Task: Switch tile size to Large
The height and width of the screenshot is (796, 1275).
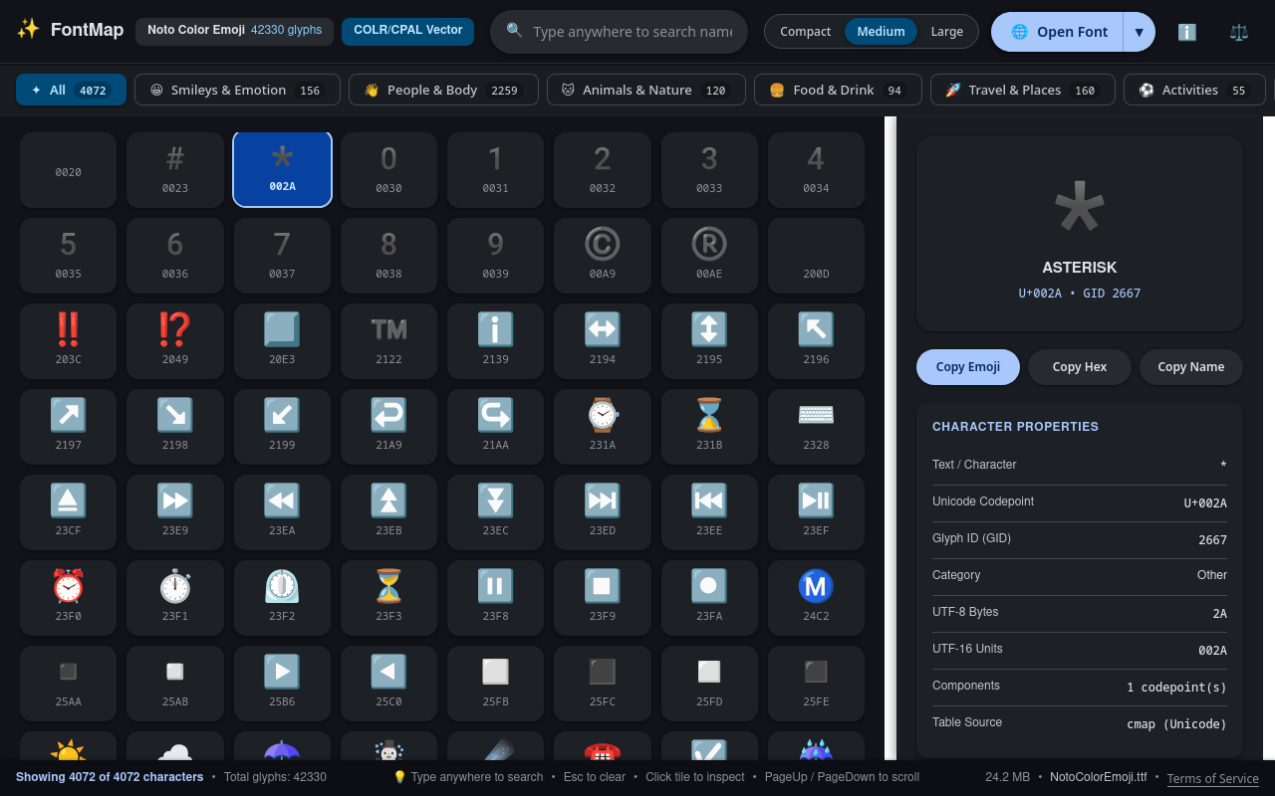Action: [x=947, y=32]
